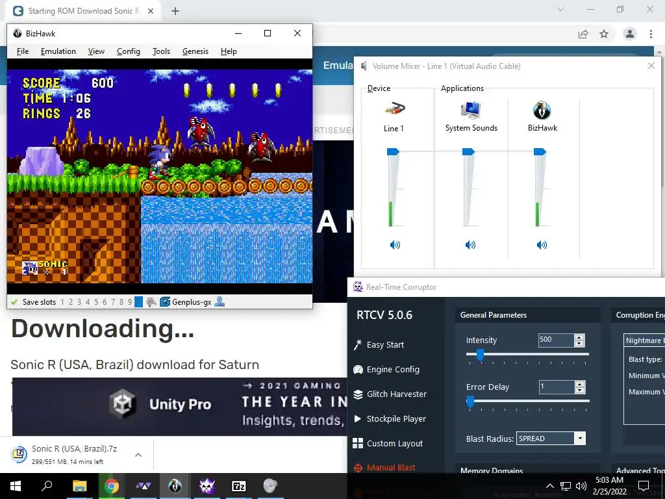Show hidden system tray icons
The height and width of the screenshot is (499, 665).
(x=549, y=486)
